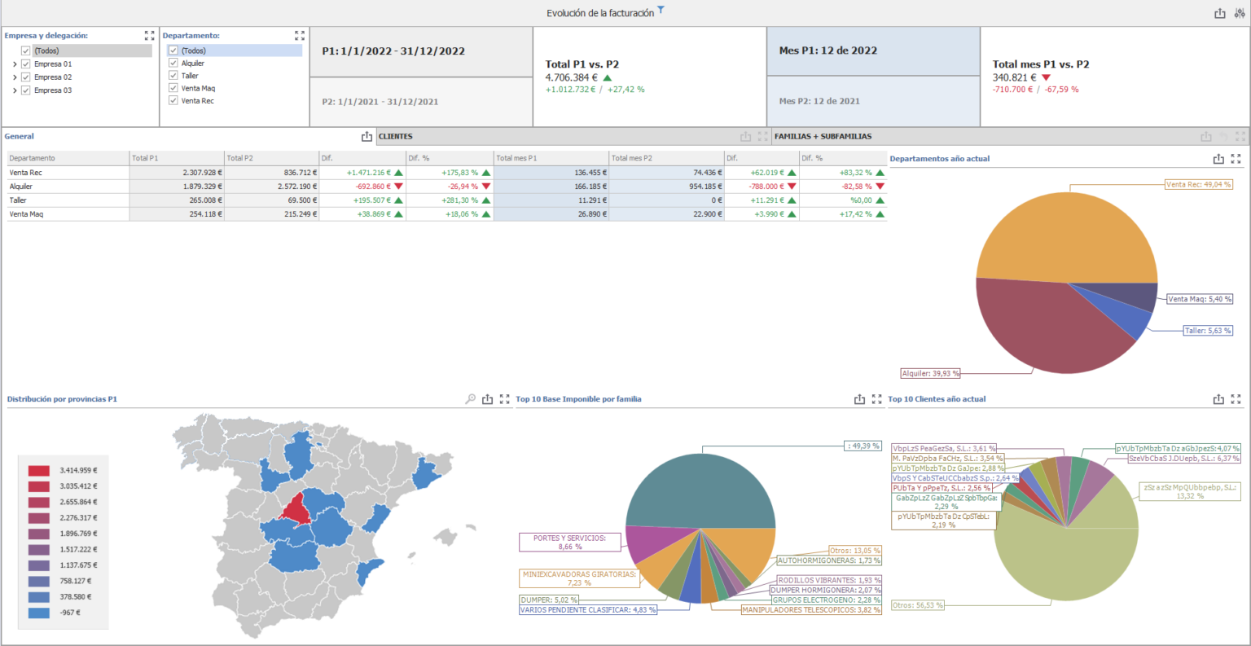Screen dimensions: 1251x646
Task: Export the Departamentos año actual chart
Action: point(1218,160)
